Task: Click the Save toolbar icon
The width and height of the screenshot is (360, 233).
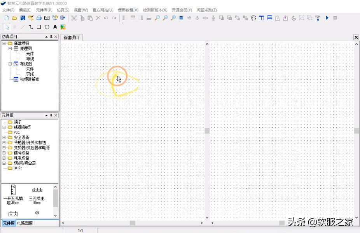Action: 23,18
